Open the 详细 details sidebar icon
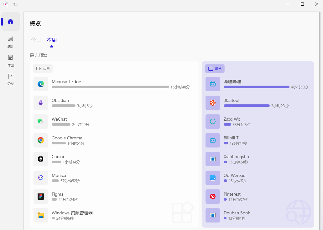The height and width of the screenshot is (230, 323). pyautogui.click(x=11, y=57)
